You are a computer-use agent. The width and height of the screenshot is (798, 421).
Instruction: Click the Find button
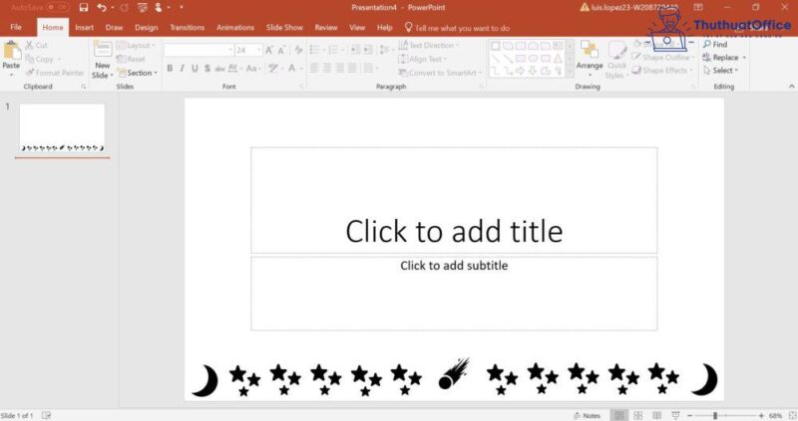click(715, 44)
